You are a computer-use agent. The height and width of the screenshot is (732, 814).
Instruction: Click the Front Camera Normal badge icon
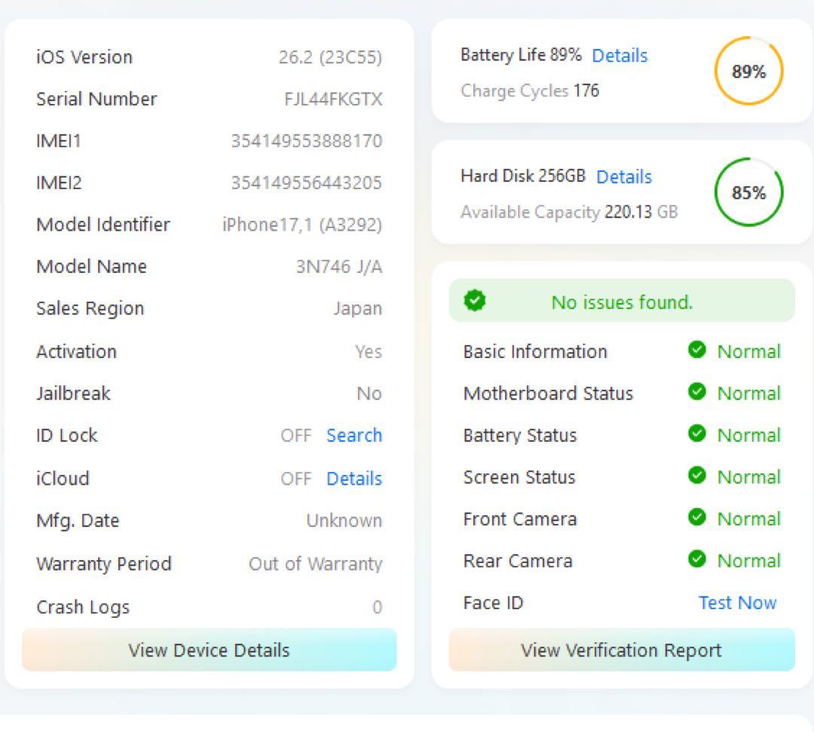click(696, 518)
